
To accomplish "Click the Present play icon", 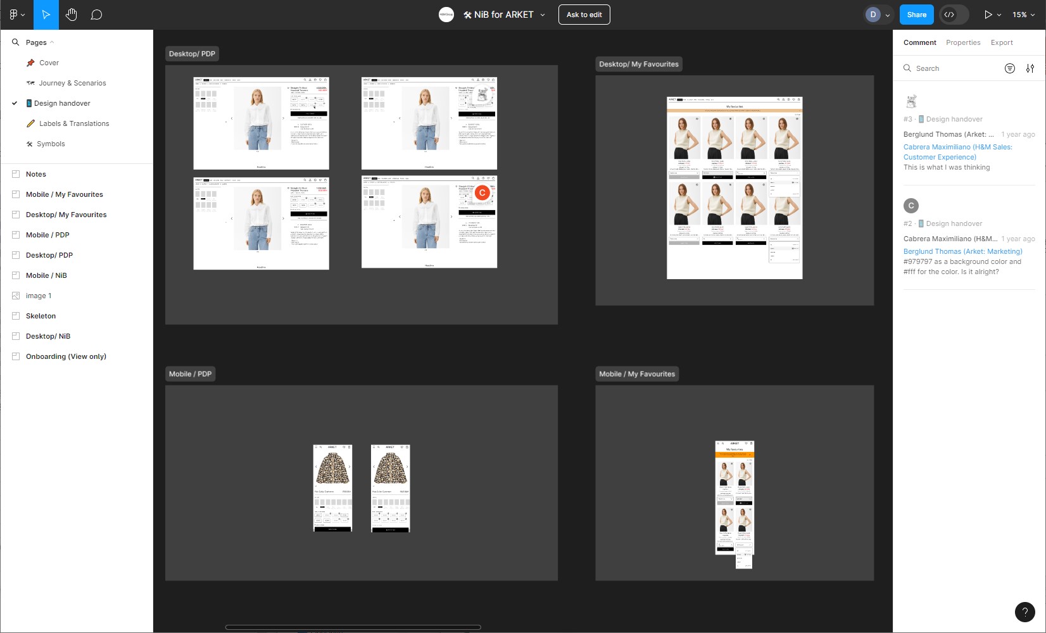I will coord(987,15).
